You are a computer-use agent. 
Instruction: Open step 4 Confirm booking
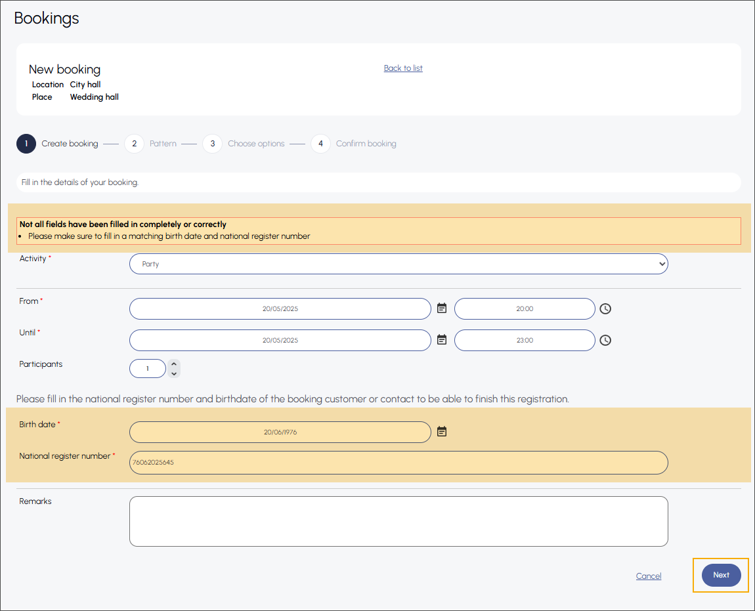click(x=320, y=144)
